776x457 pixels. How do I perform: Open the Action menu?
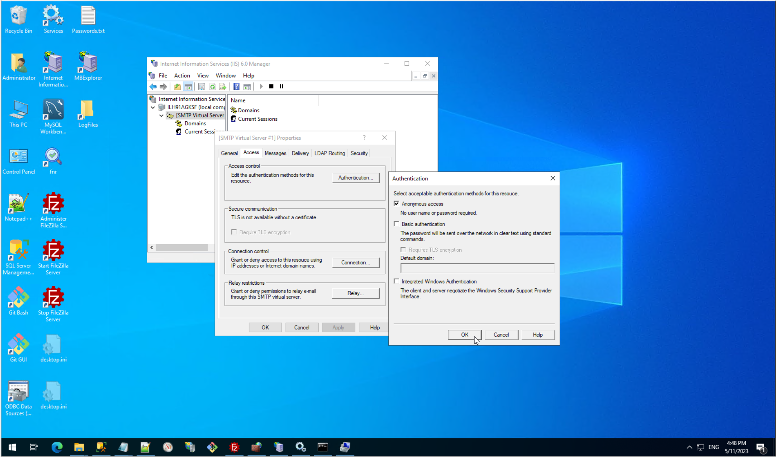[182, 76]
